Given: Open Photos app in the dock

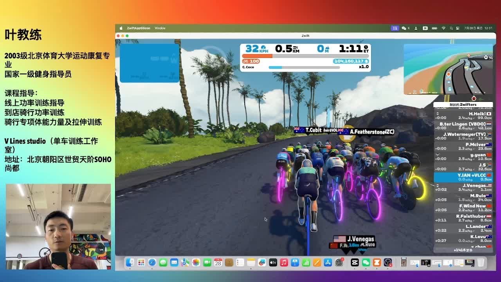Looking at the screenshot, I should (x=196, y=262).
